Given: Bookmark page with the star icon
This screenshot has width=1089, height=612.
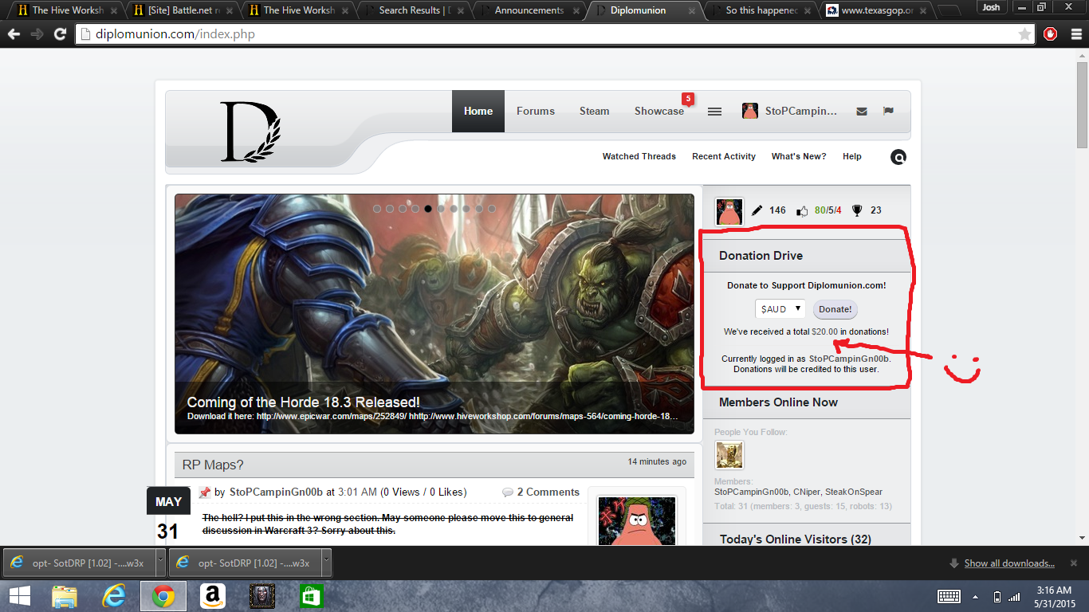Looking at the screenshot, I should [1024, 34].
